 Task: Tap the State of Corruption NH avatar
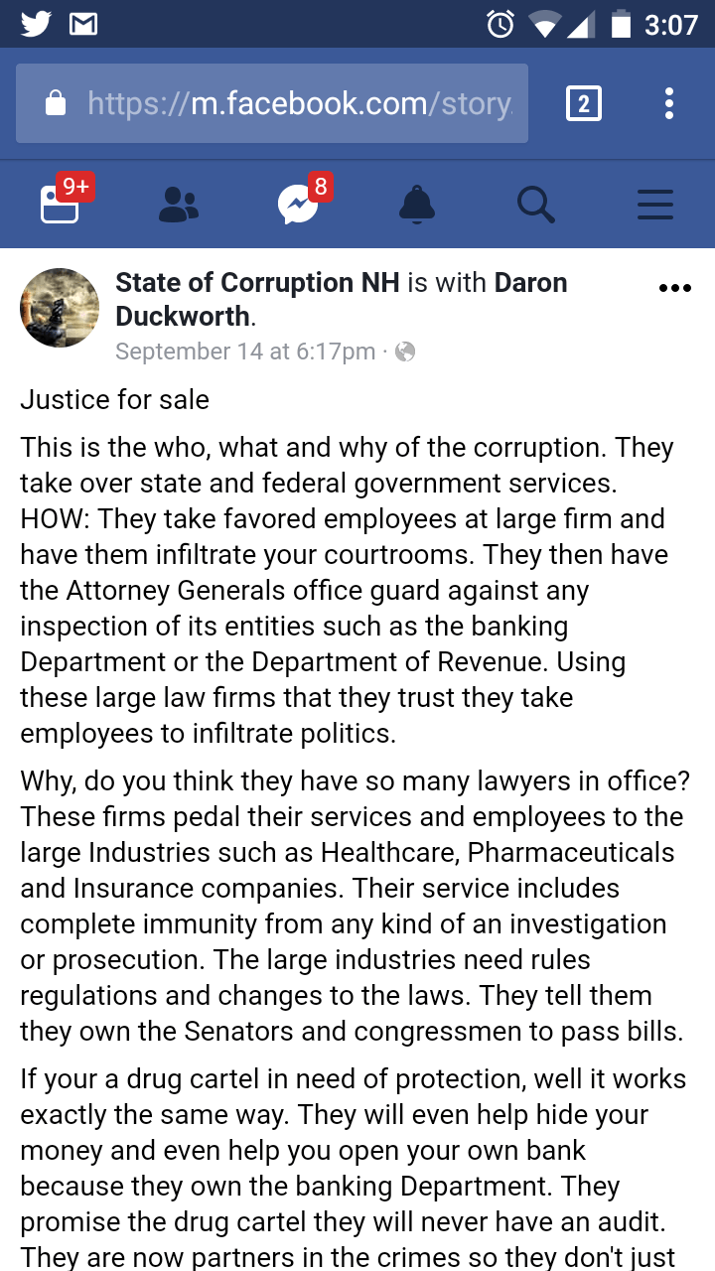[60, 308]
